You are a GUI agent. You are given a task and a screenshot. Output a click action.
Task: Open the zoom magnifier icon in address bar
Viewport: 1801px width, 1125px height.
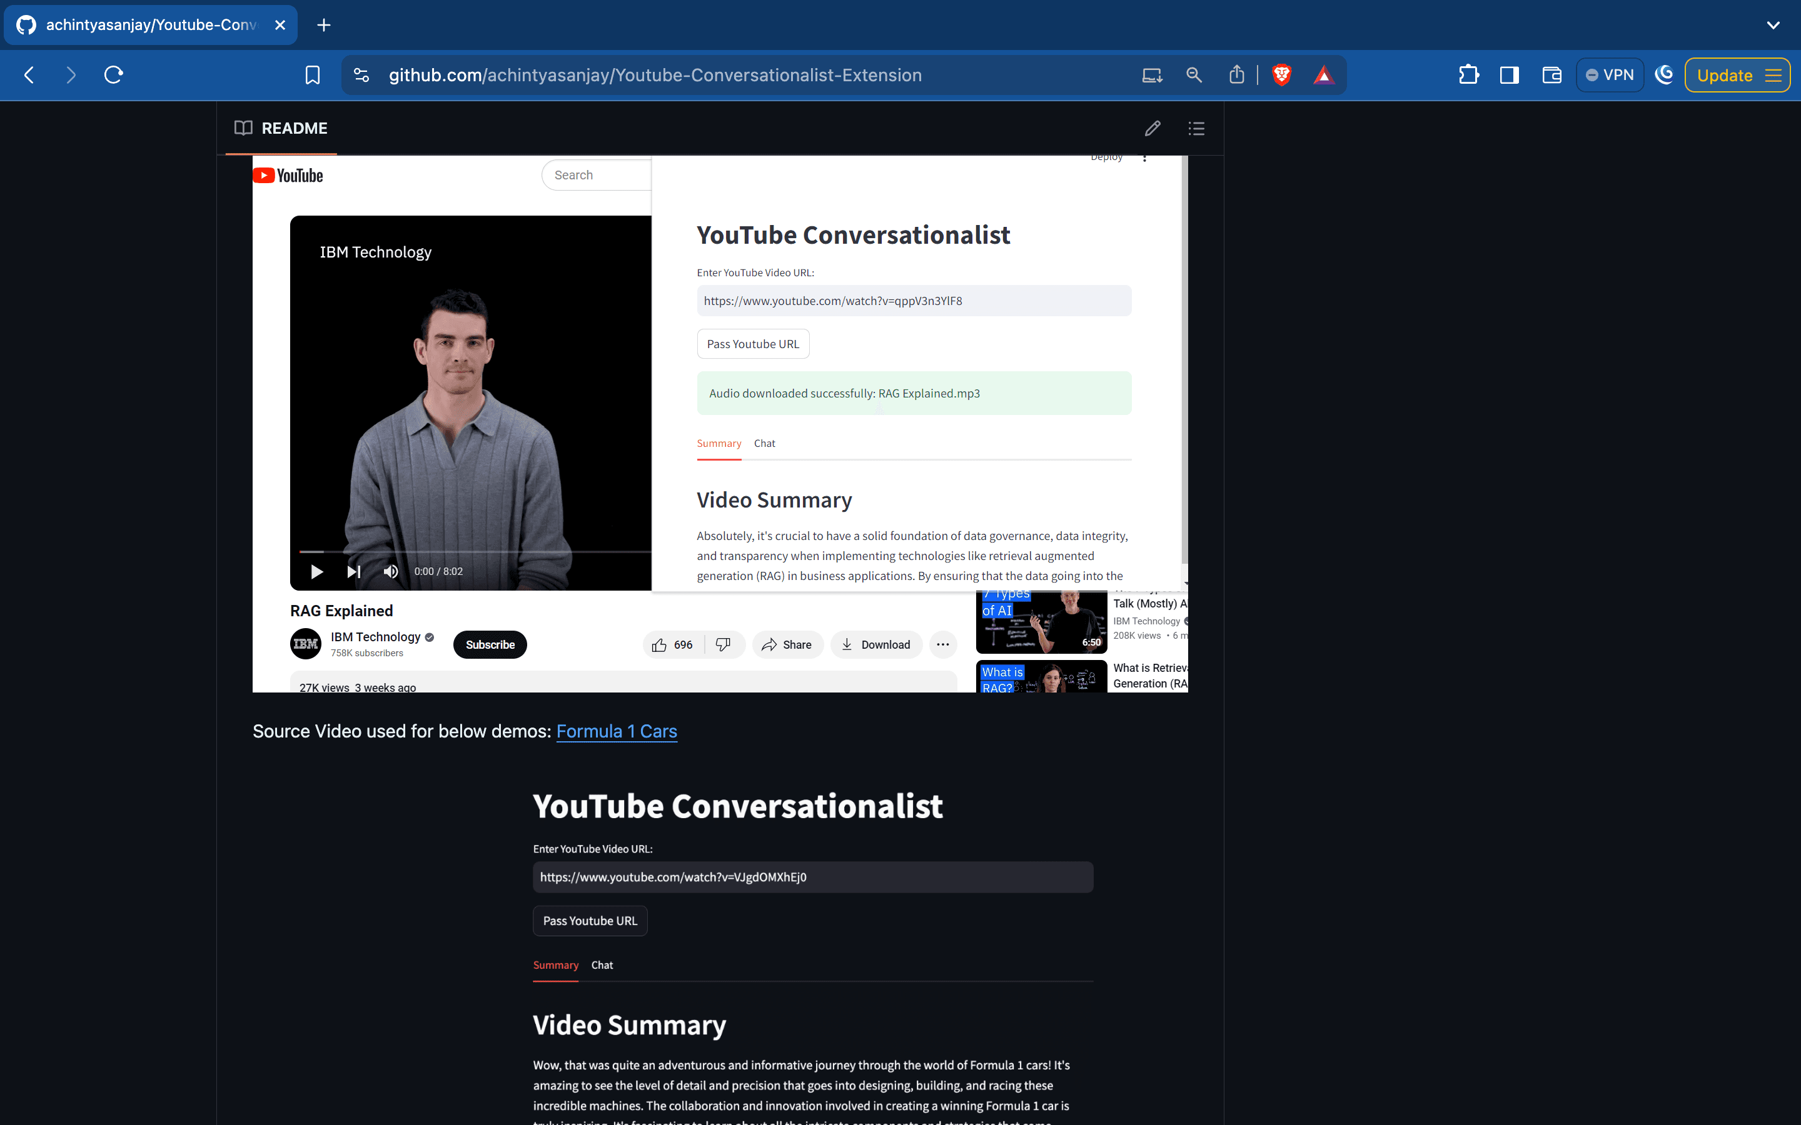pyautogui.click(x=1194, y=75)
